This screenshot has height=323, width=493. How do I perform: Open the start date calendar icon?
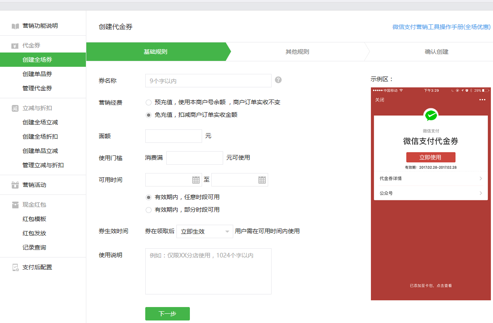pyautogui.click(x=196, y=180)
